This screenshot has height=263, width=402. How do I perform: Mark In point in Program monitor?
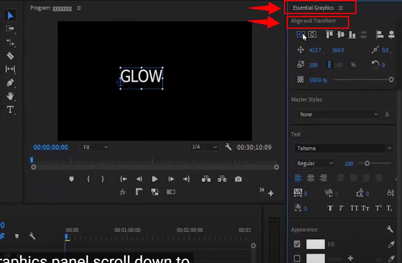89,179
